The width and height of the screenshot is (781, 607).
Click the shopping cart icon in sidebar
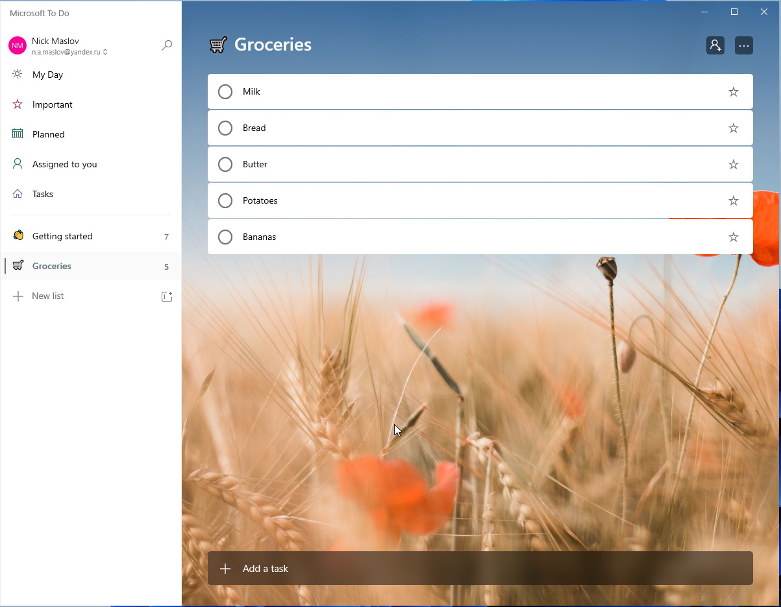pos(18,265)
